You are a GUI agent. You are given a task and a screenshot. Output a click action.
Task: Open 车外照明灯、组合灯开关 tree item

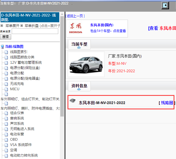click(x=30, y=99)
